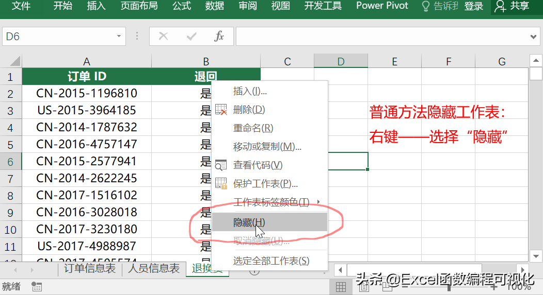Image resolution: width=543 pixels, height=295 pixels.
Task: Select column F header
Action: pos(448,61)
